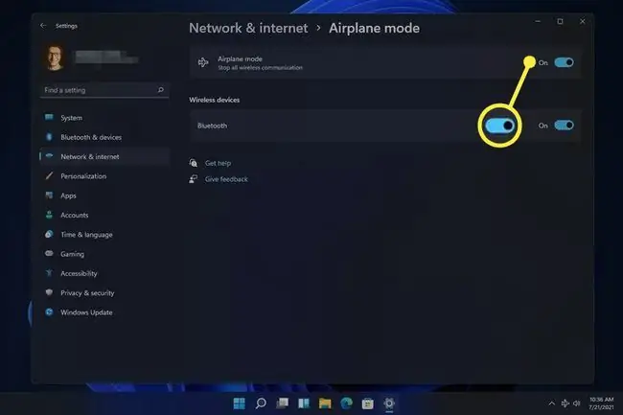This screenshot has height=415, width=623.
Task: Open Widgets from the taskbar
Action: pyautogui.click(x=304, y=403)
